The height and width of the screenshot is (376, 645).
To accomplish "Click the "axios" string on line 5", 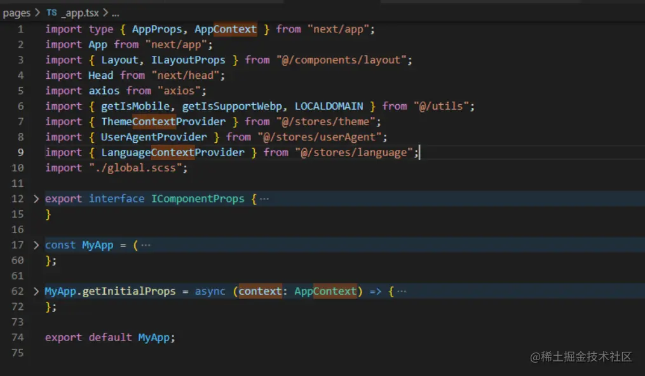I will point(179,91).
